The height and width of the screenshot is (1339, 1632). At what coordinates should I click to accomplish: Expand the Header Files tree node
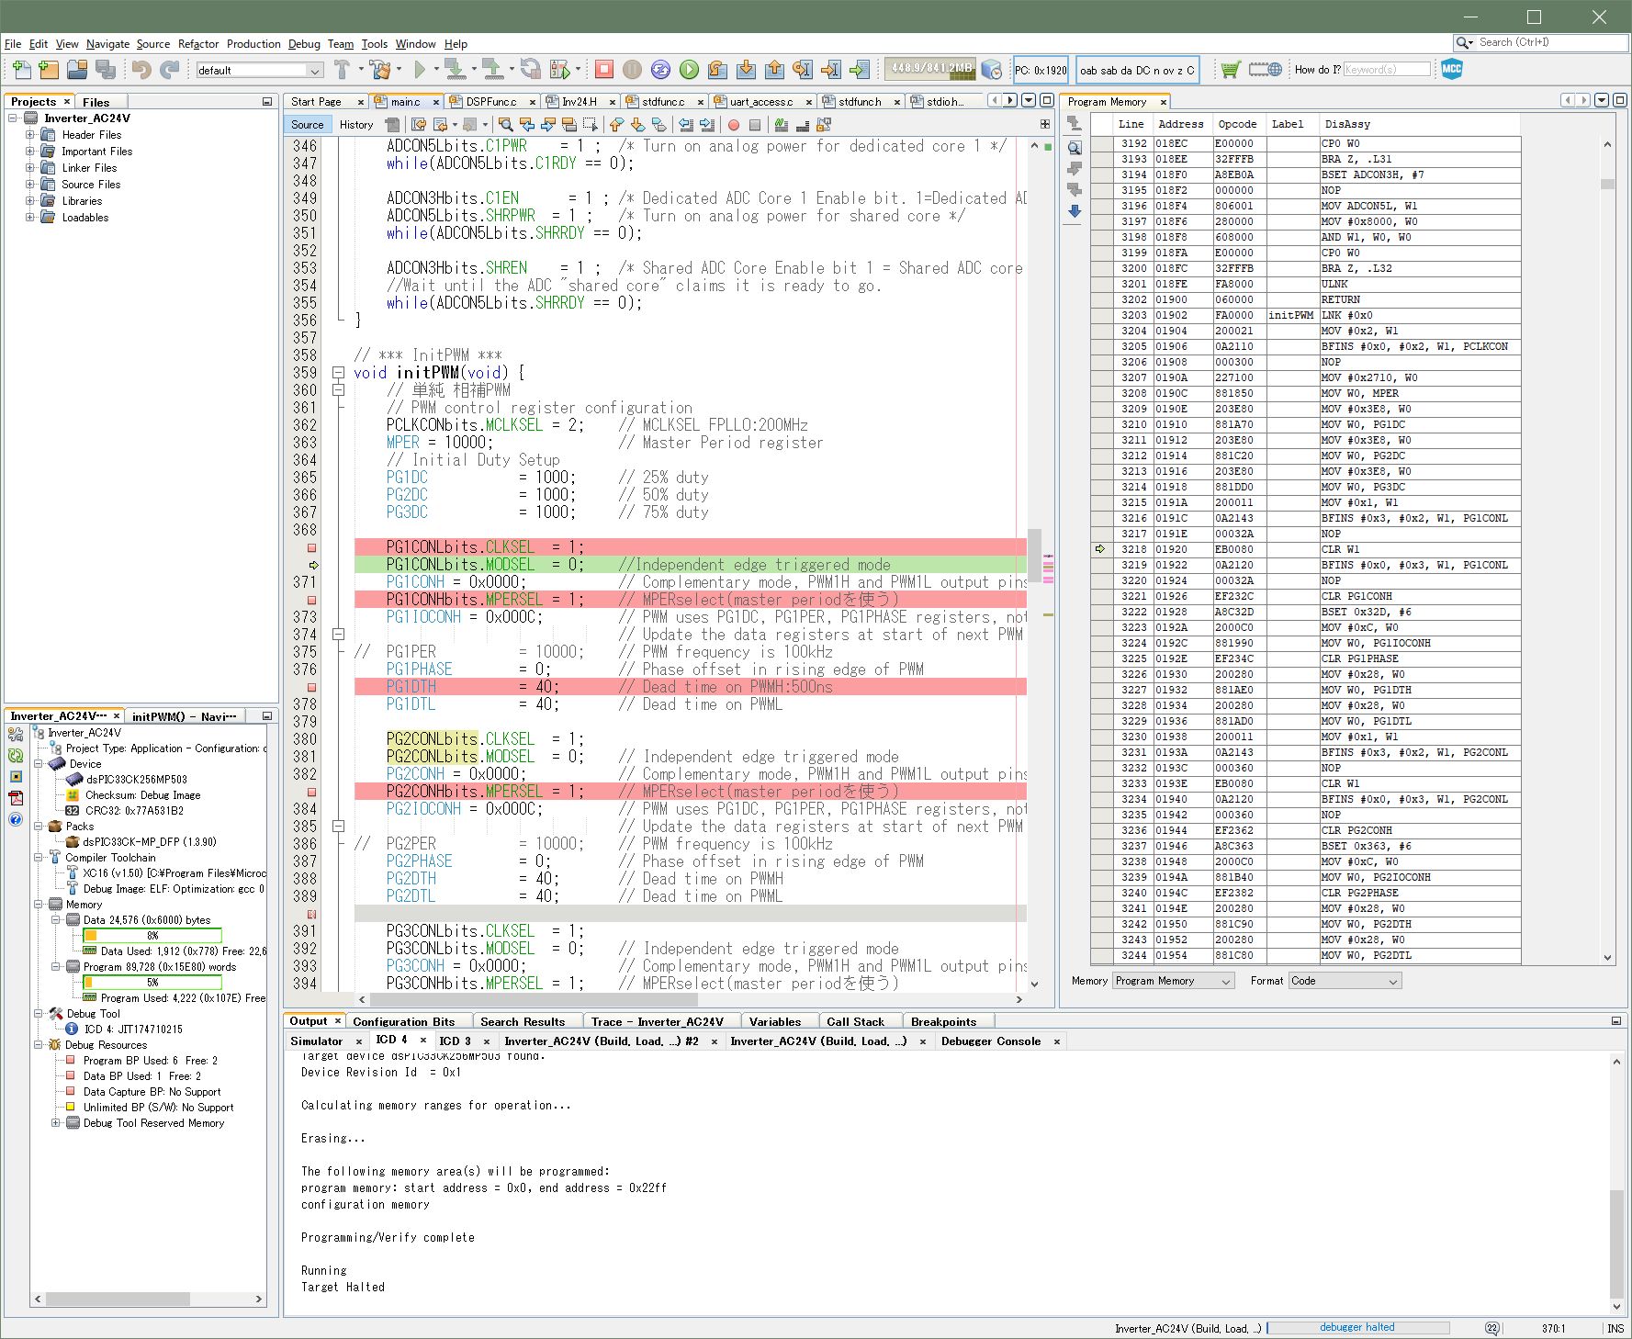click(x=30, y=135)
